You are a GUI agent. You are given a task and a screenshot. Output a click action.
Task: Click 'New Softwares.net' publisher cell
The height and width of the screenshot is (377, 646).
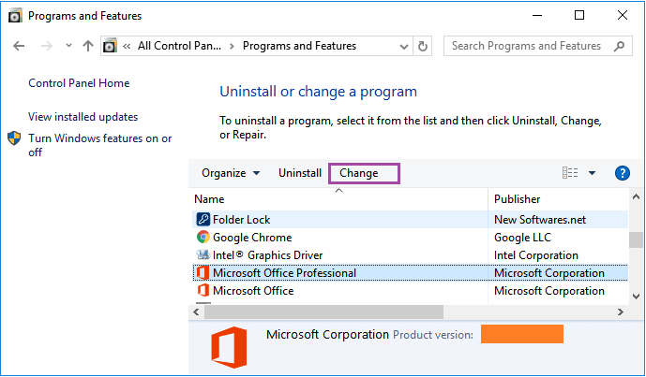[540, 220]
